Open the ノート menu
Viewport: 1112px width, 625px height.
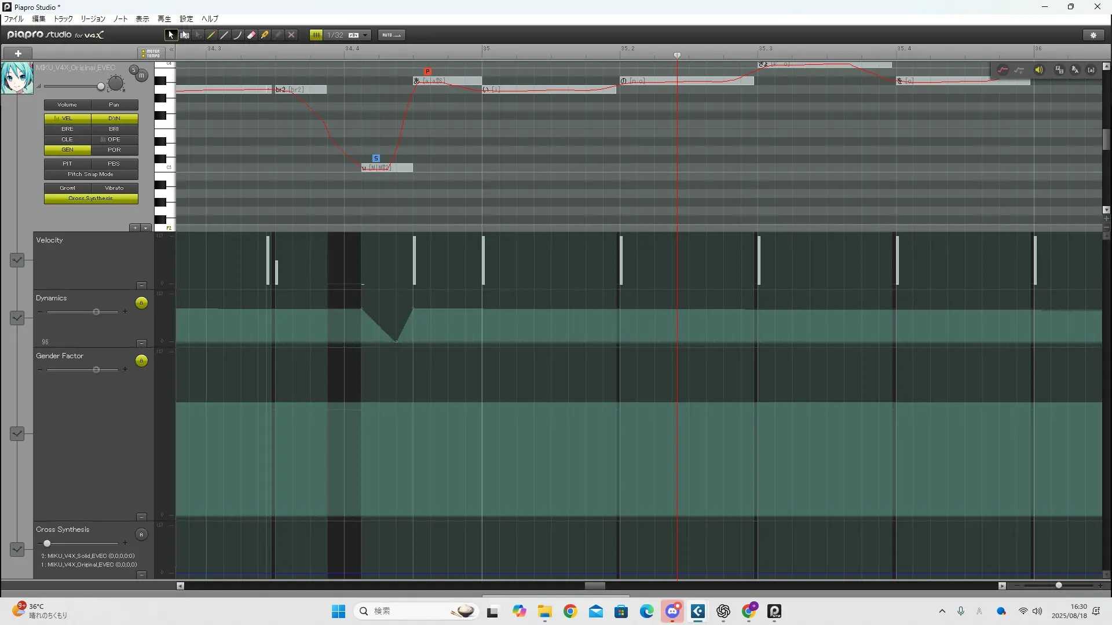(120, 19)
